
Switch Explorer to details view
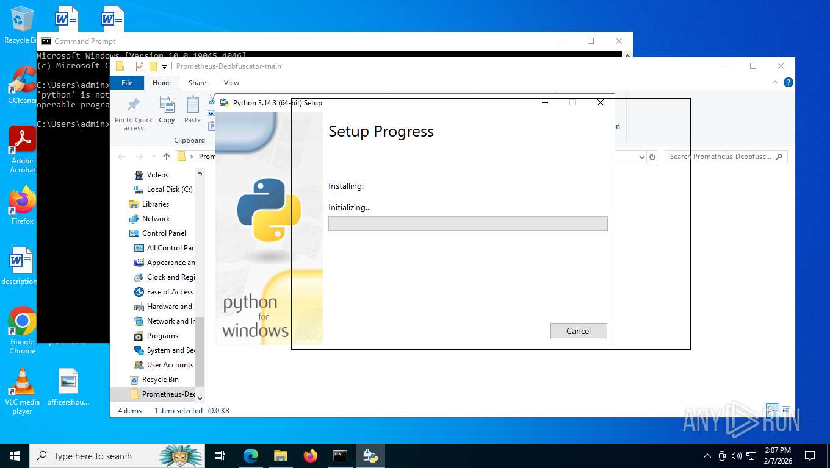772,410
